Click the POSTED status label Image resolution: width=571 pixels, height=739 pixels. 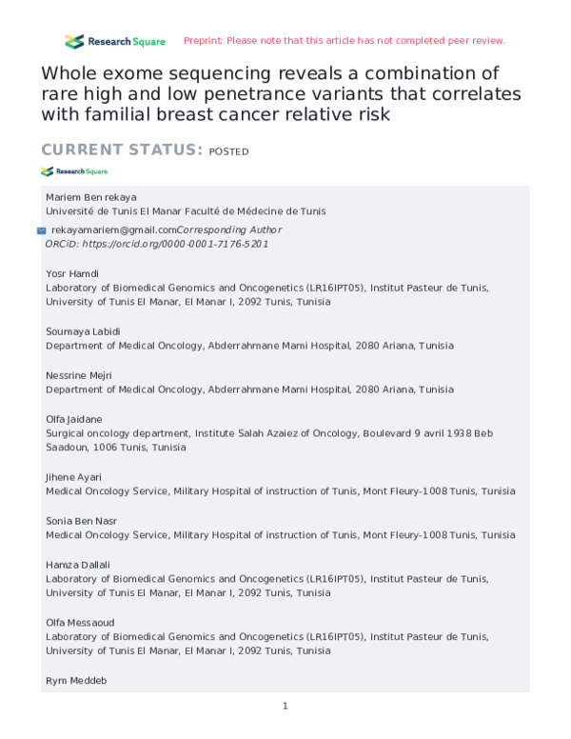tap(228, 151)
